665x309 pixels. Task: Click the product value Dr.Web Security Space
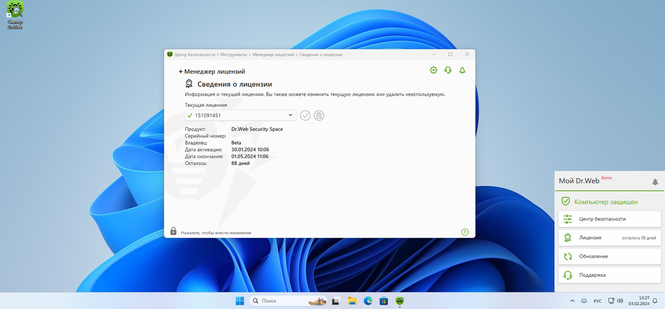pos(257,129)
